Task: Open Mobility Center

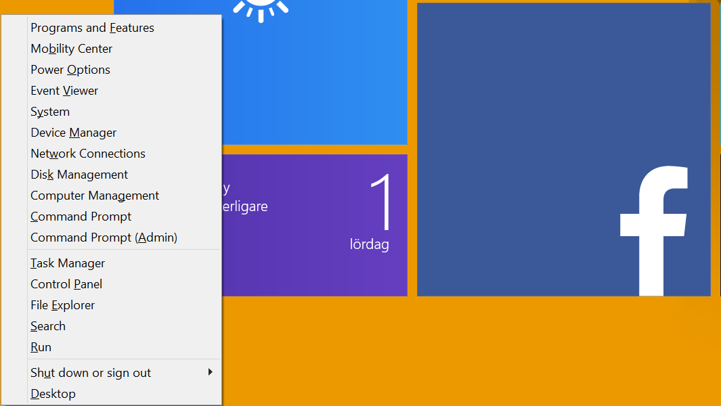Action: coord(124,49)
